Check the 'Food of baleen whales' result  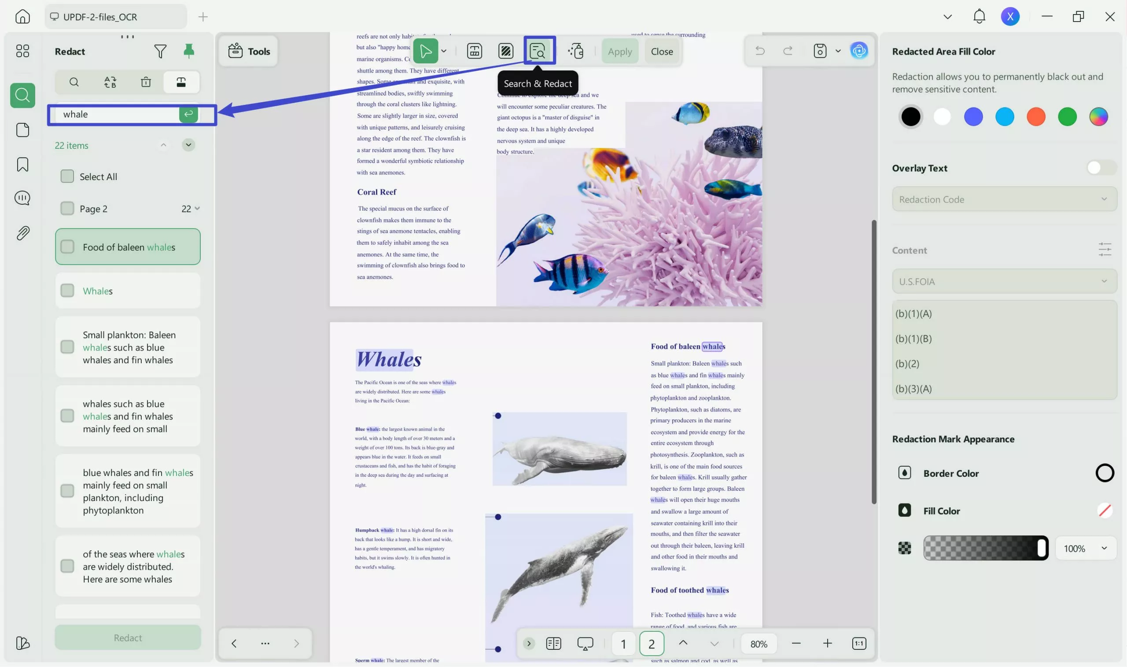click(67, 246)
